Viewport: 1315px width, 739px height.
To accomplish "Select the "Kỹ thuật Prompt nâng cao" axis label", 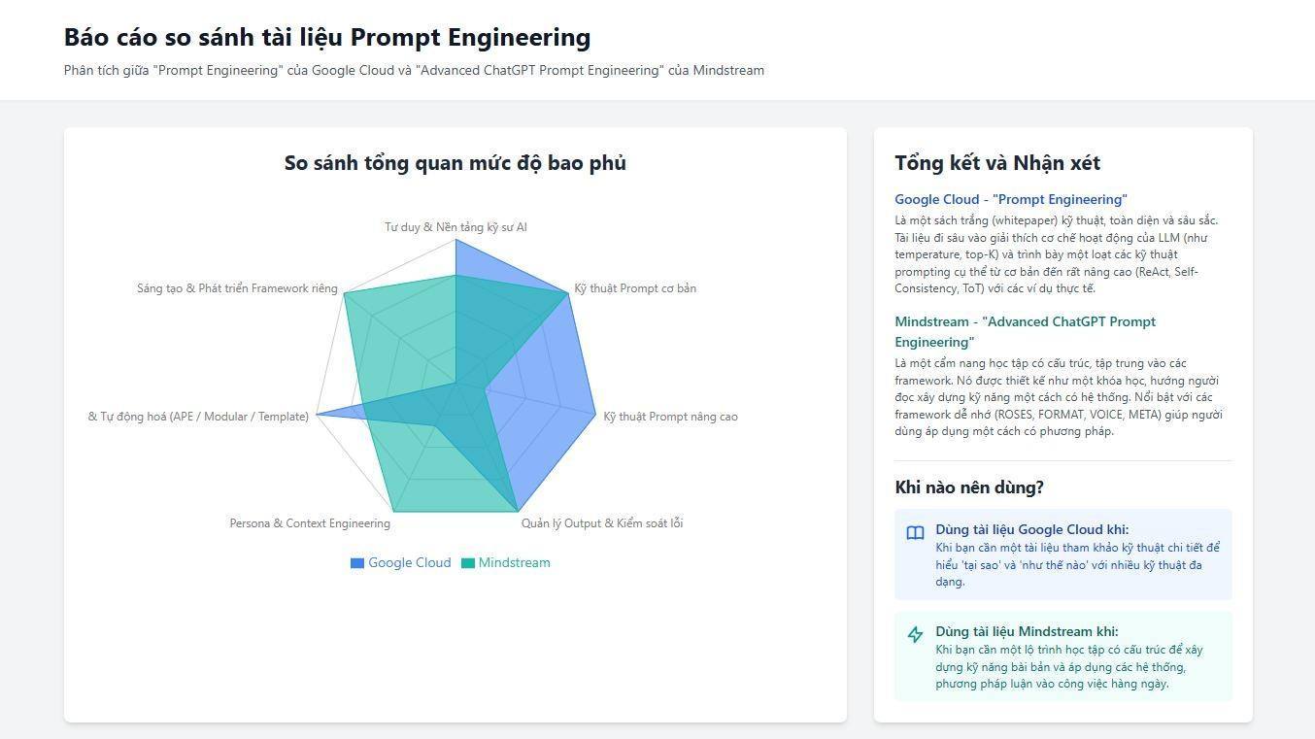I will point(670,417).
